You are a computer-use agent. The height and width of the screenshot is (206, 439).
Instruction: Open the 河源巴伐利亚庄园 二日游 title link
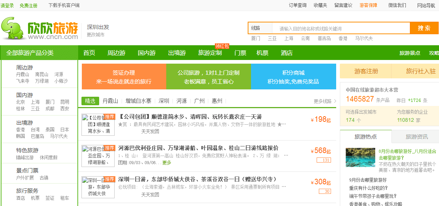(x=199, y=148)
